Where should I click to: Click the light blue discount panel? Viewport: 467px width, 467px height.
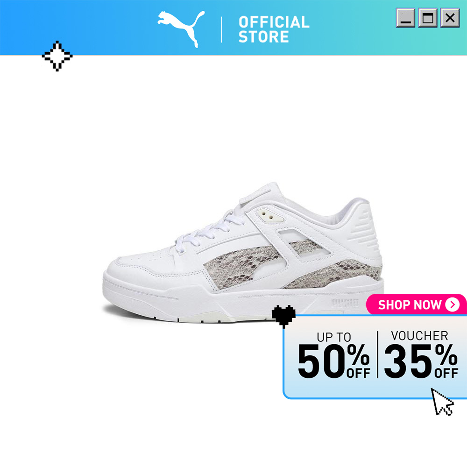click(x=375, y=356)
